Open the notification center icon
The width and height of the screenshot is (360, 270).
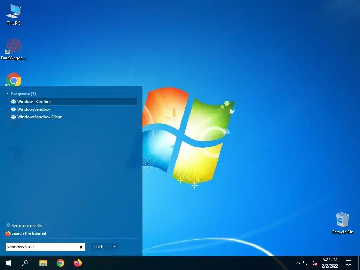(x=348, y=263)
